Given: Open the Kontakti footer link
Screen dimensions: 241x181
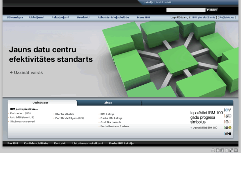Looking at the screenshot, I should tap(60, 143).
